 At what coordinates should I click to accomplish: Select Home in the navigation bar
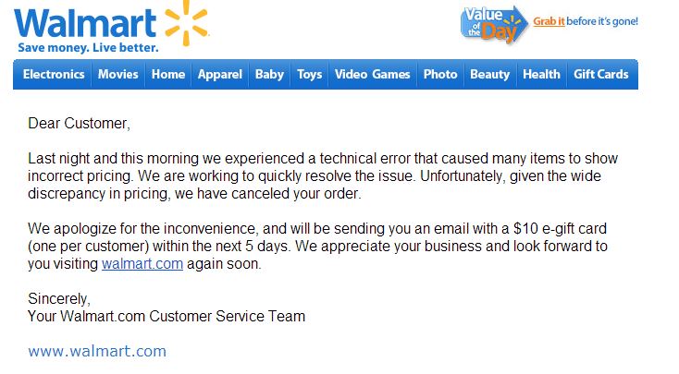click(x=168, y=75)
